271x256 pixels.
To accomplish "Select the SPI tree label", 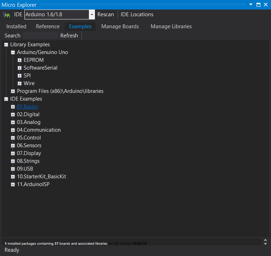I will [27, 76].
